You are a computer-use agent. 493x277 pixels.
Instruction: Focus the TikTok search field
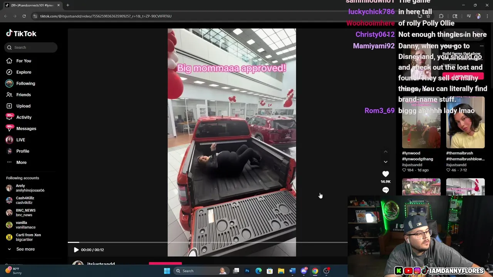click(x=31, y=47)
